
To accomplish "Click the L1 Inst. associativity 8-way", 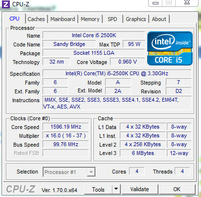I will 179,135.
